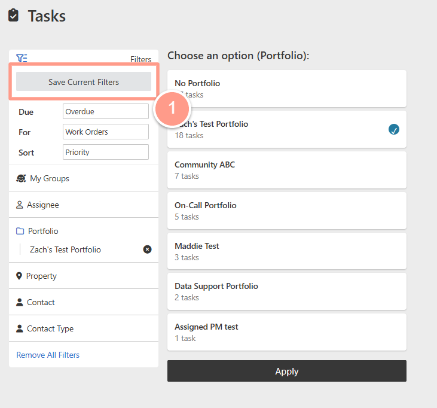Image resolution: width=437 pixels, height=408 pixels.
Task: Click the Portfolio folder icon
Action: [20, 231]
